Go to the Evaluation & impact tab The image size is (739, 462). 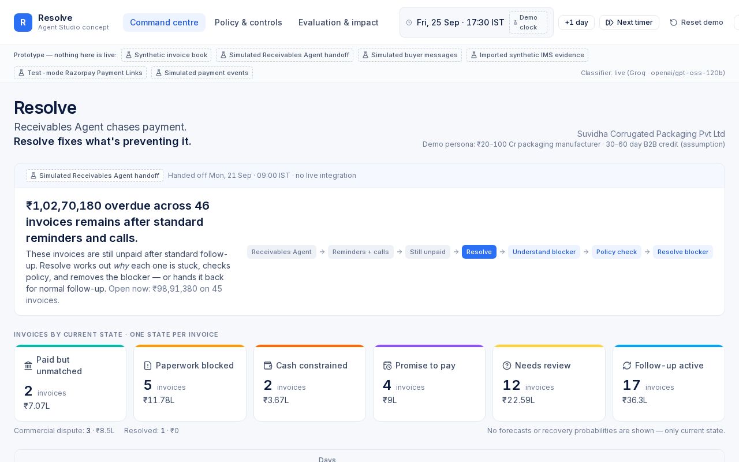pyautogui.click(x=338, y=23)
